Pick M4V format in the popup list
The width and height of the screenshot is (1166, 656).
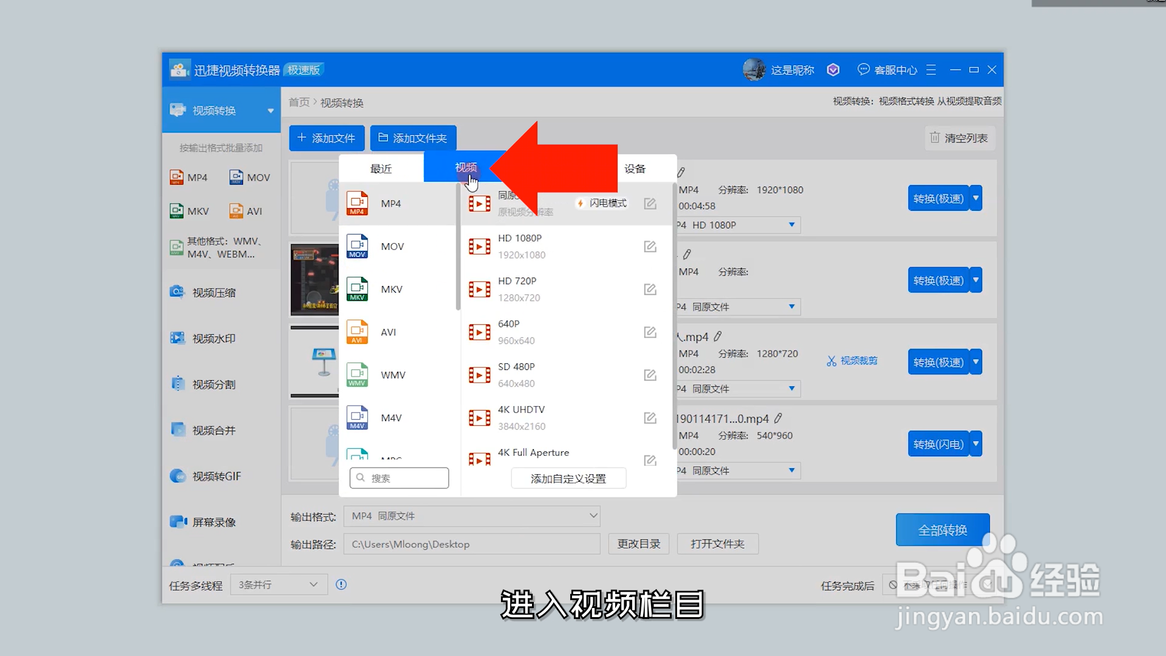coord(398,418)
